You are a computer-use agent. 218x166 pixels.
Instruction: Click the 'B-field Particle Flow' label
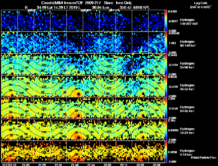tap(204, 158)
